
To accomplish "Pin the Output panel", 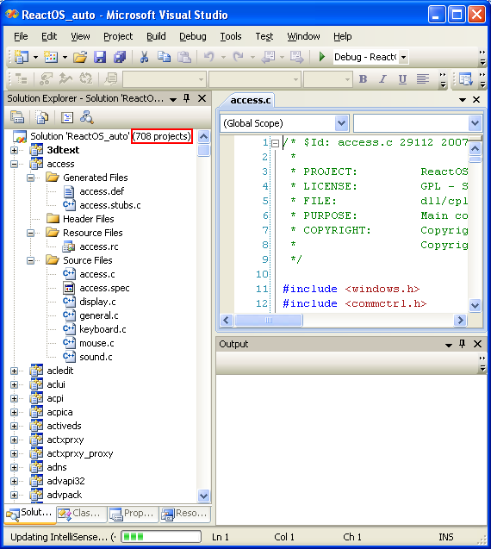I will (462, 344).
